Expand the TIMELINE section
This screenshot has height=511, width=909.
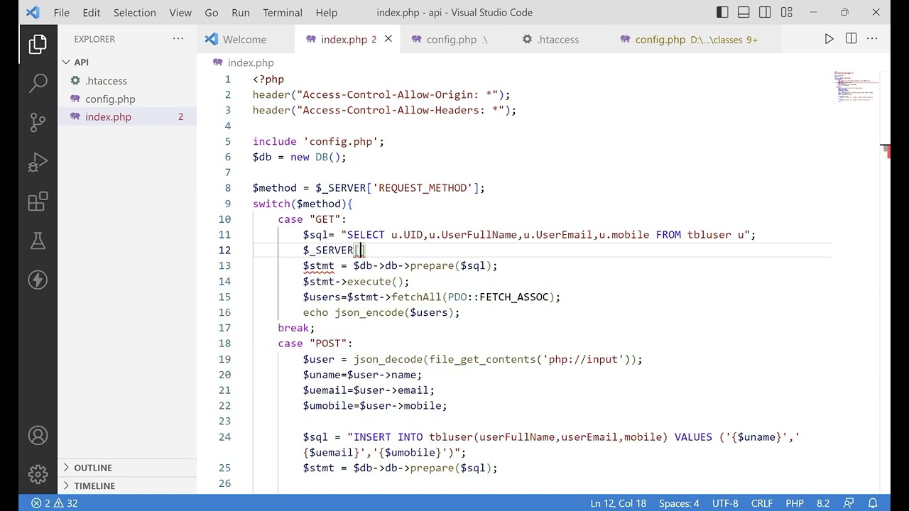[94, 486]
